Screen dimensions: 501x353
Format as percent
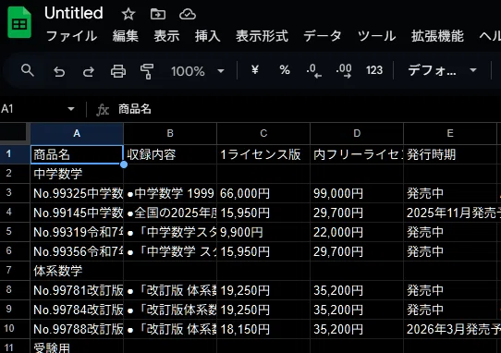285,70
